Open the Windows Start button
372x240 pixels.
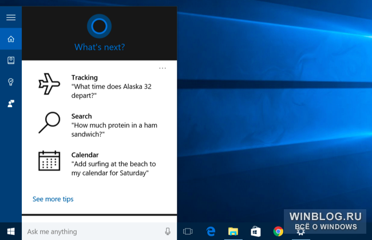pos(11,231)
